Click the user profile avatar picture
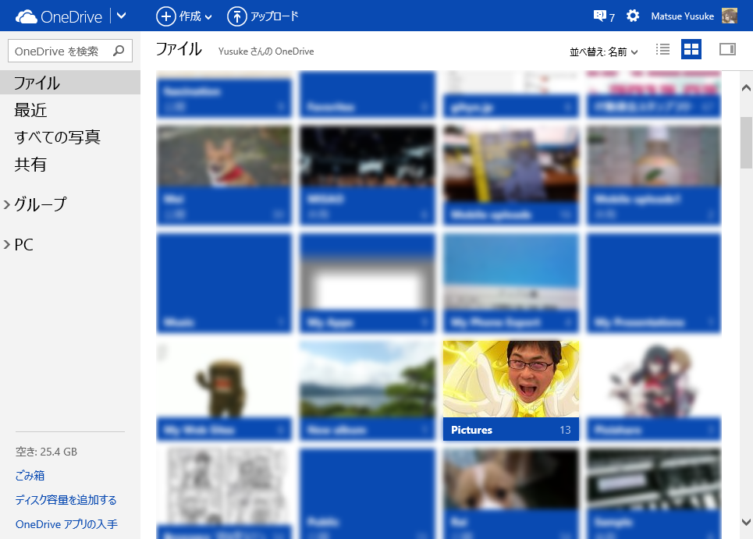 [x=730, y=16]
